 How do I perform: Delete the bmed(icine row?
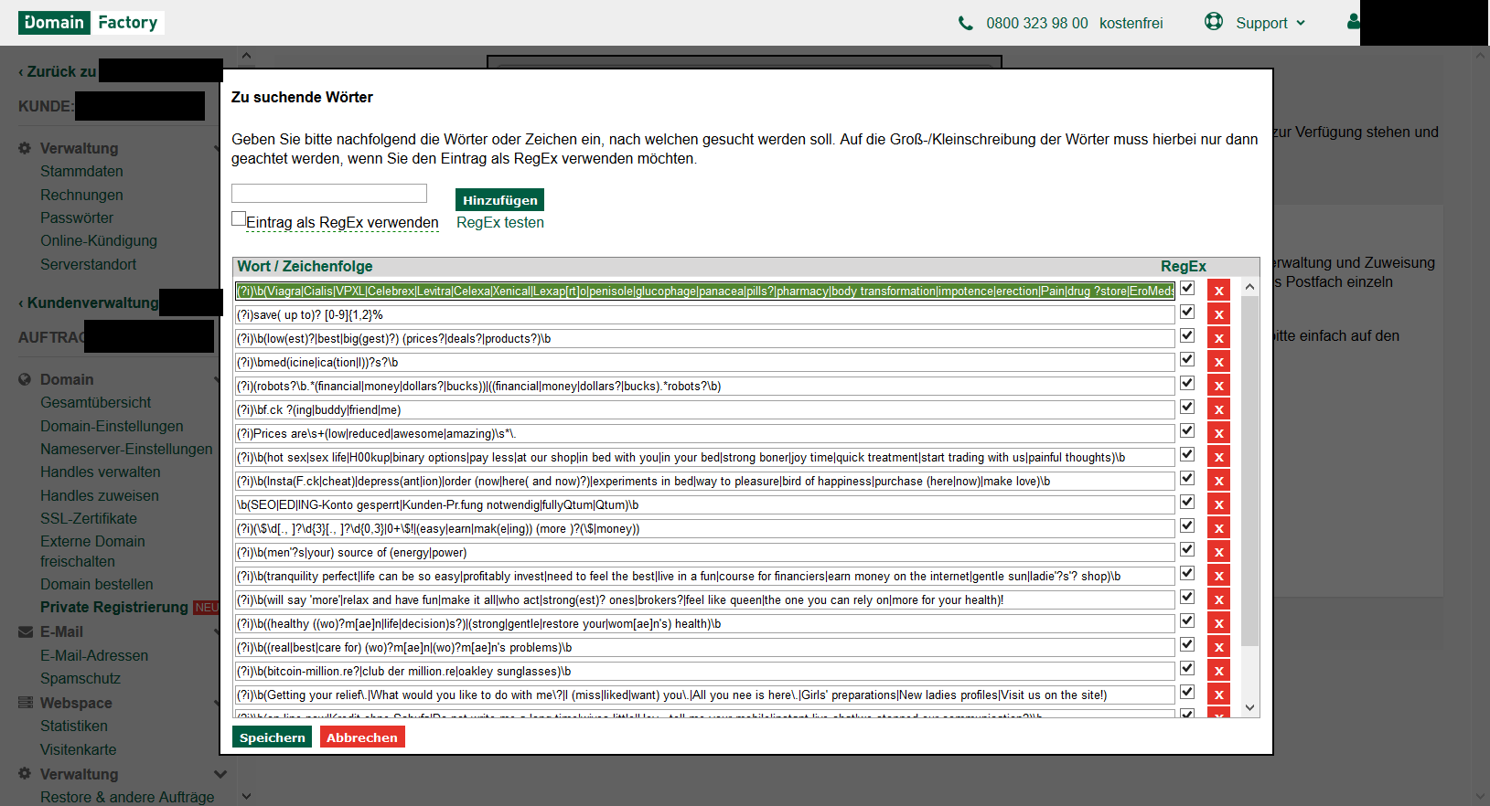pos(1218,362)
